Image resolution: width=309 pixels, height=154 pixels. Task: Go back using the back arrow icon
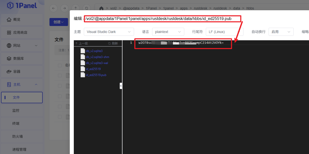[x=53, y=8]
